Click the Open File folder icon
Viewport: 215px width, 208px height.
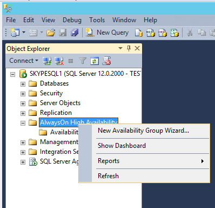51,32
